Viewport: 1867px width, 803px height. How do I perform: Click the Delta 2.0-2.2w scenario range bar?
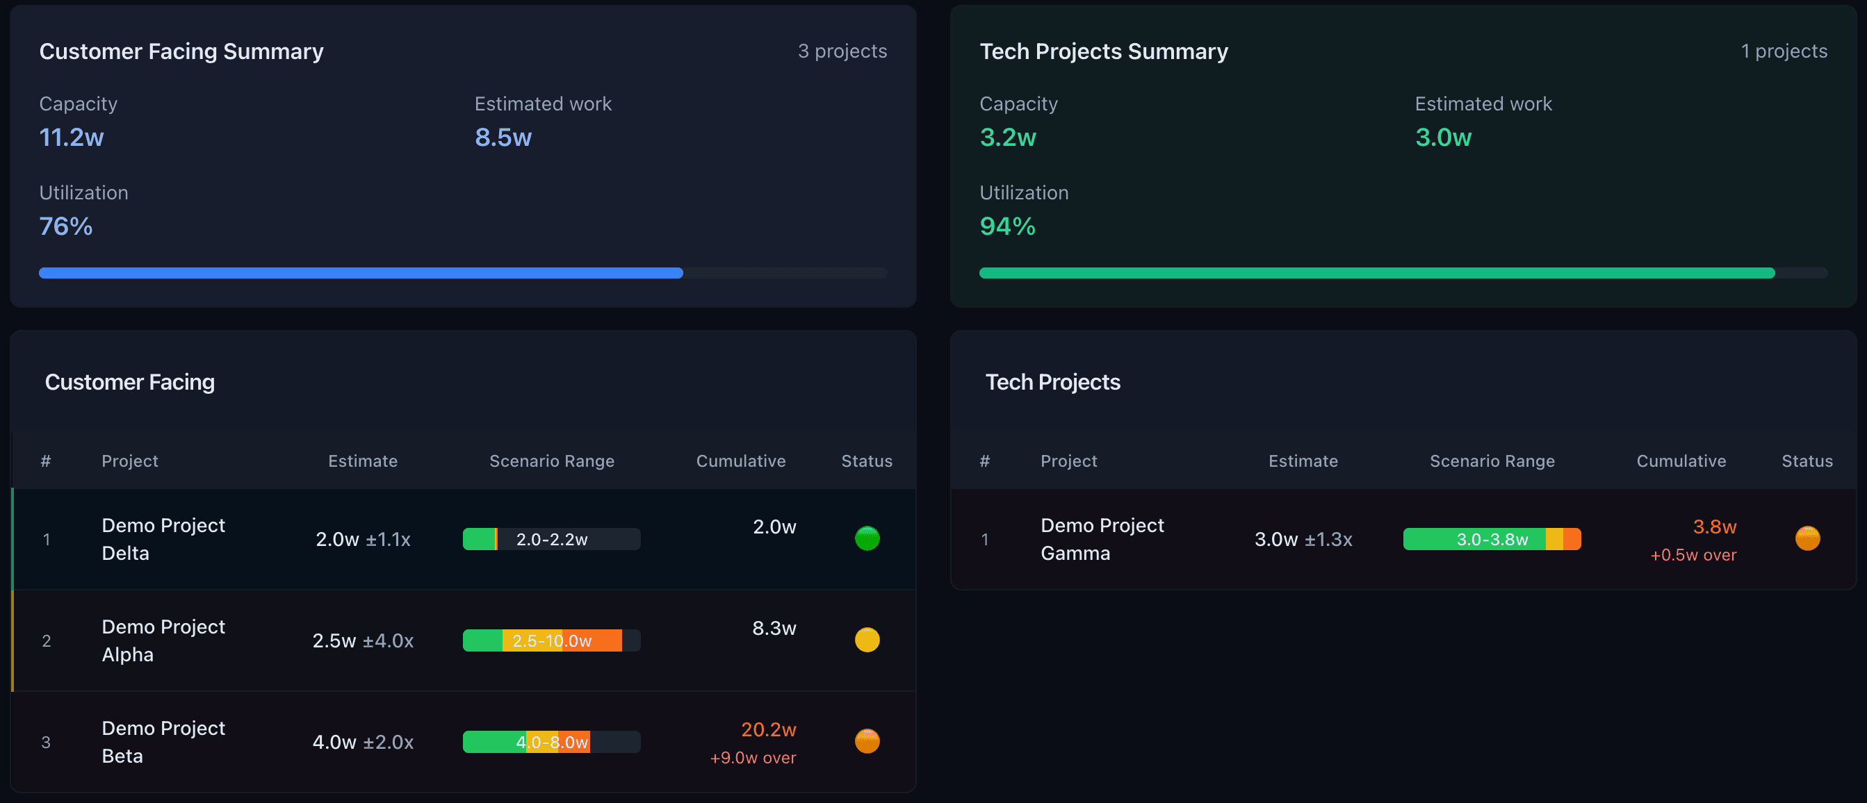[x=551, y=540]
